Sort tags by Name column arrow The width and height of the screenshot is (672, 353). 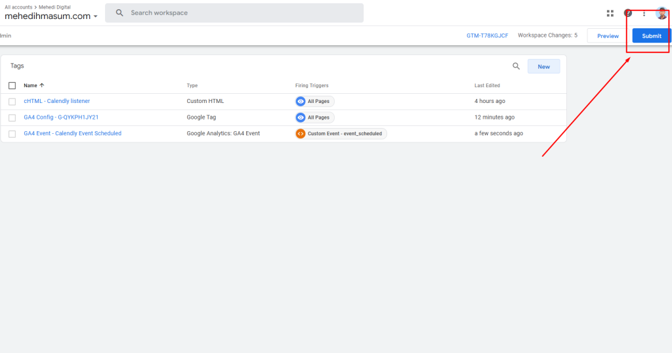point(41,85)
